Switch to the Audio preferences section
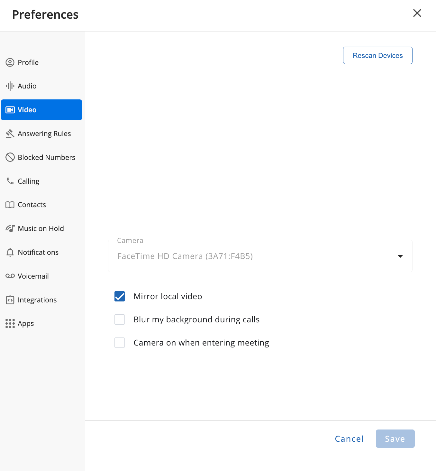The width and height of the screenshot is (436, 471). (x=41, y=86)
